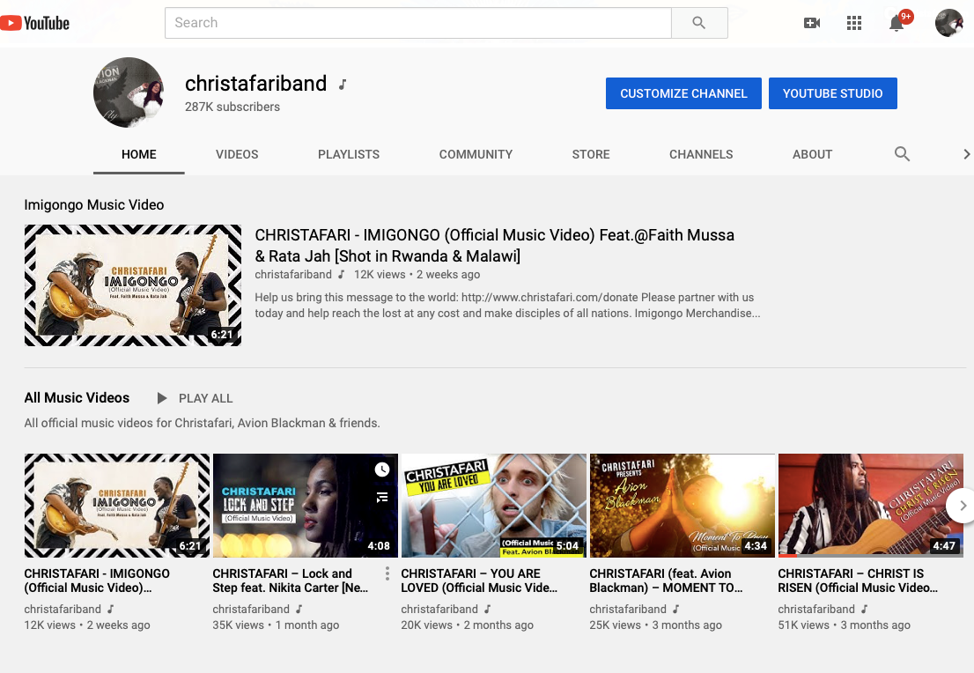
Task: Click '51K views • 3 months ago' text
Action: (x=845, y=625)
